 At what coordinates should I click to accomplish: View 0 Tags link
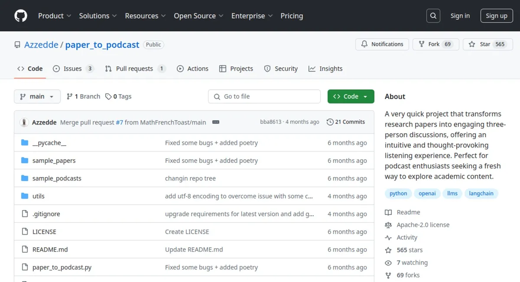pyautogui.click(x=118, y=96)
